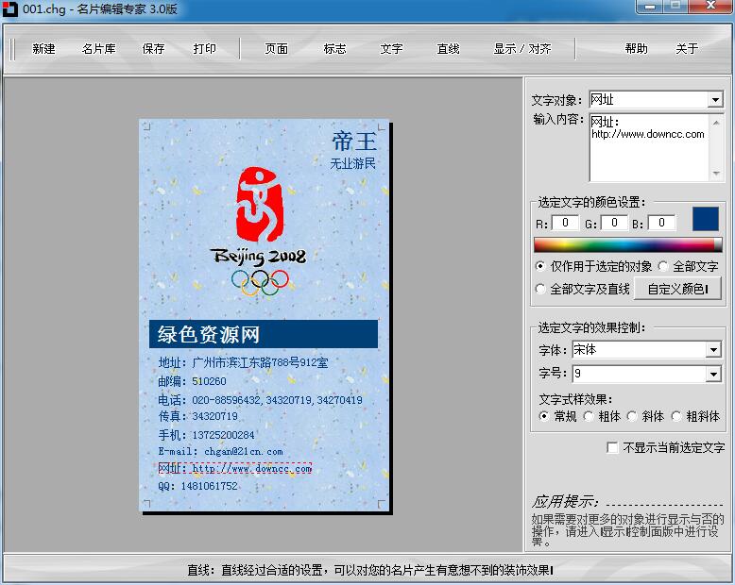Expand the 文字对象 dropdown showing 网址
Image resolution: width=735 pixels, height=585 pixels.
714,100
